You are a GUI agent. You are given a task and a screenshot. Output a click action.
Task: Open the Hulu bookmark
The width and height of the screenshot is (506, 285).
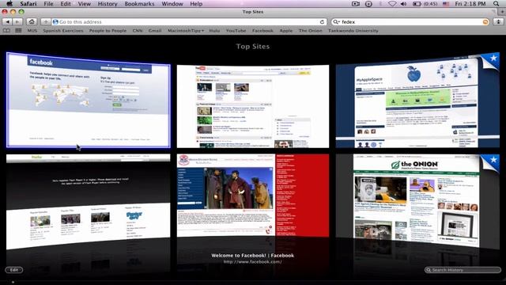point(214,31)
